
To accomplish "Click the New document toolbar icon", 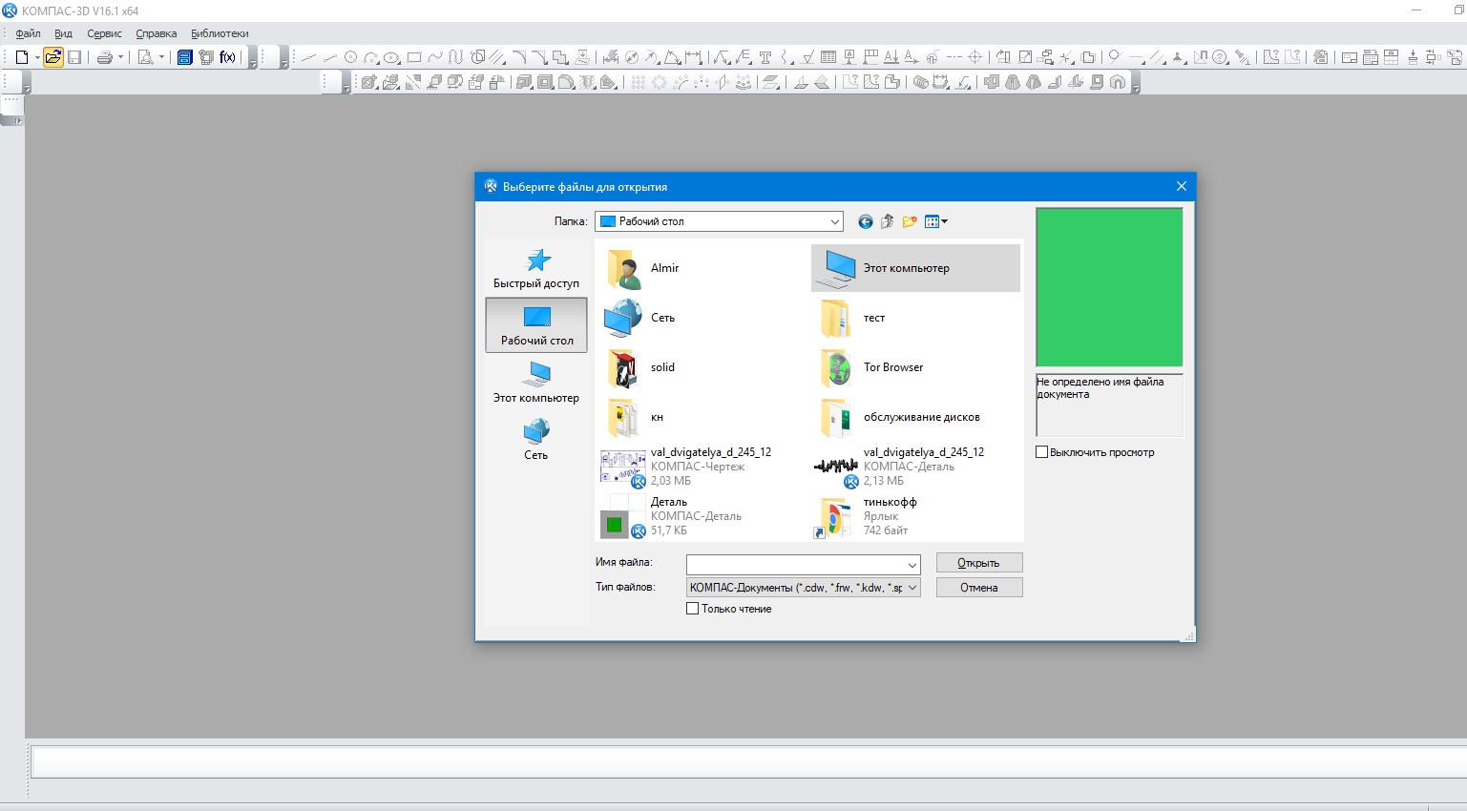I will (x=22, y=57).
